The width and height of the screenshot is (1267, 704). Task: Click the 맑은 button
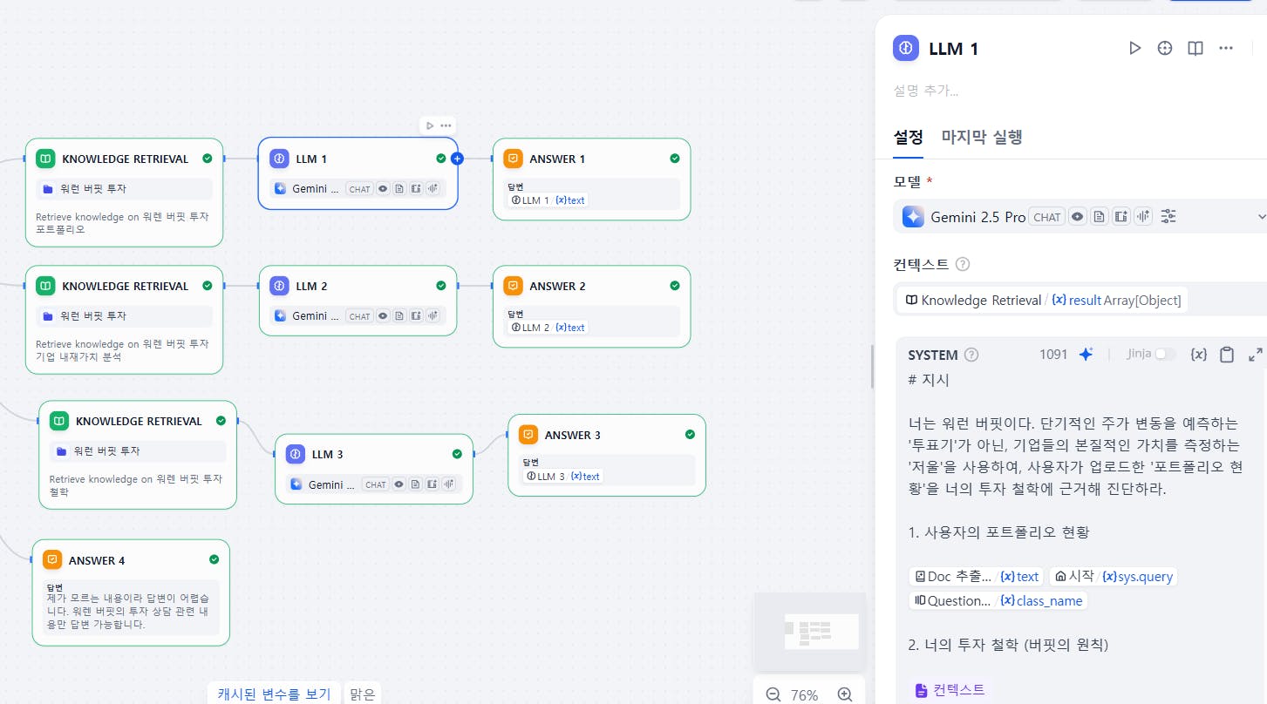362,694
